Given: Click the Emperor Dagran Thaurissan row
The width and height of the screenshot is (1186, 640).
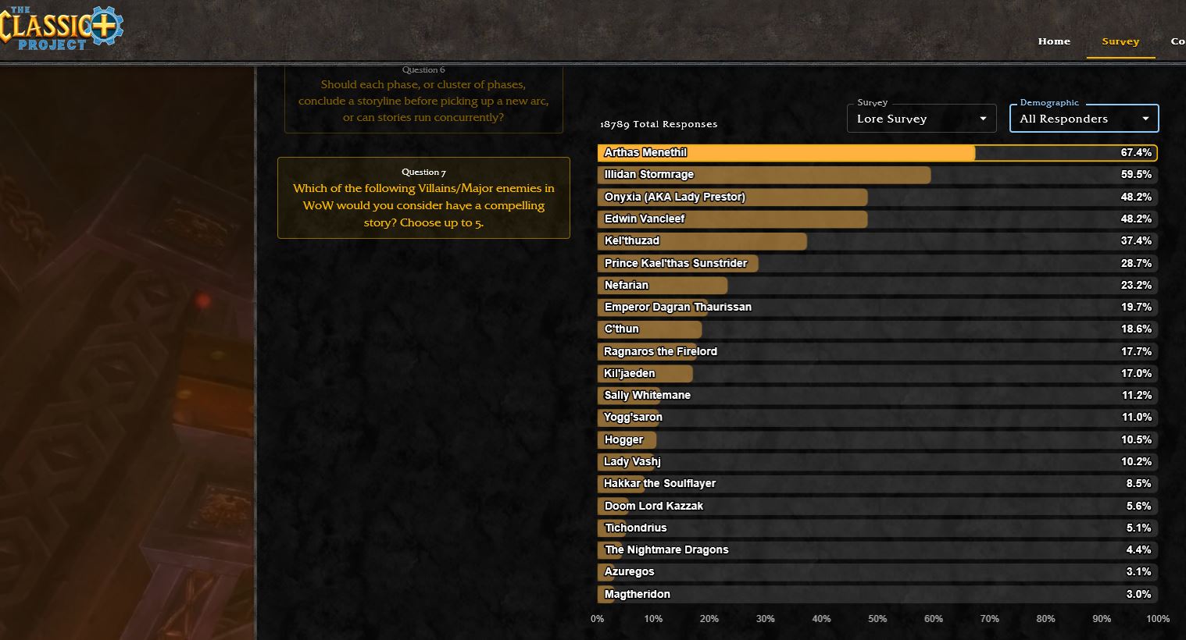Looking at the screenshot, I should 877,307.
